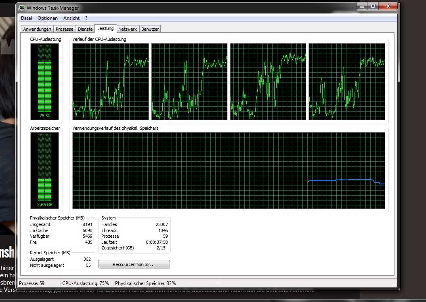Open the ? help menu
Viewport: 426px width, 302px height.
point(86,18)
